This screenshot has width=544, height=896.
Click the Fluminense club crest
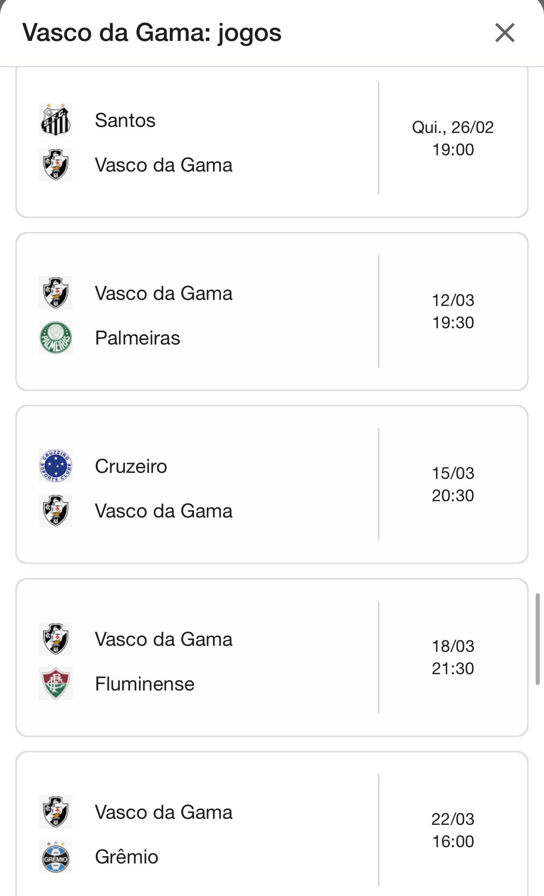[x=56, y=684]
